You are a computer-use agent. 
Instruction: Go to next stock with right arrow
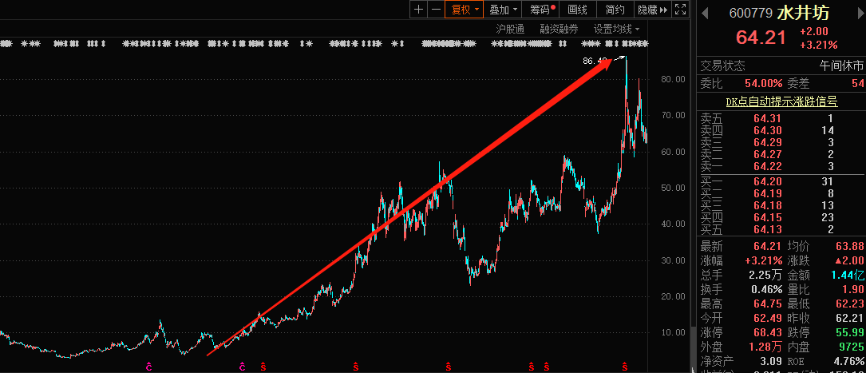[x=860, y=13]
